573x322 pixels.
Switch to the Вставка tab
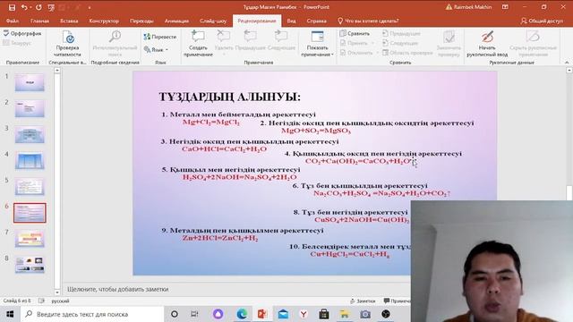(x=69, y=21)
